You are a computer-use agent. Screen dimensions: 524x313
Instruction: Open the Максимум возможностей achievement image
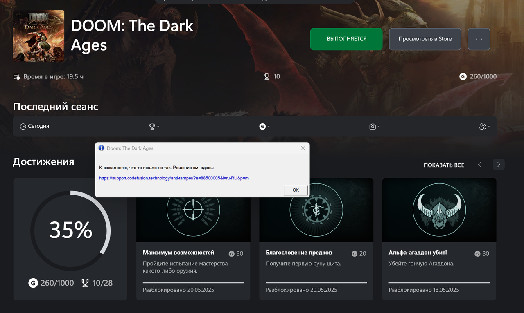(x=193, y=210)
